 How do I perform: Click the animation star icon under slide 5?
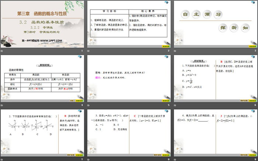[x=88, y=105]
